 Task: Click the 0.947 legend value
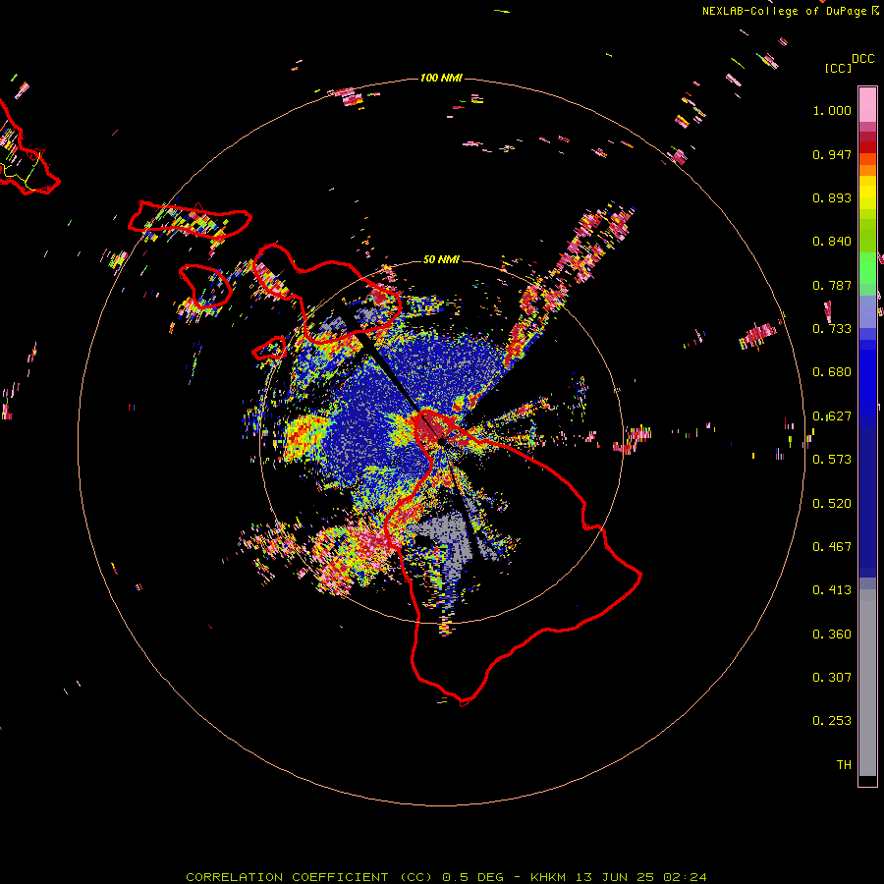(832, 154)
